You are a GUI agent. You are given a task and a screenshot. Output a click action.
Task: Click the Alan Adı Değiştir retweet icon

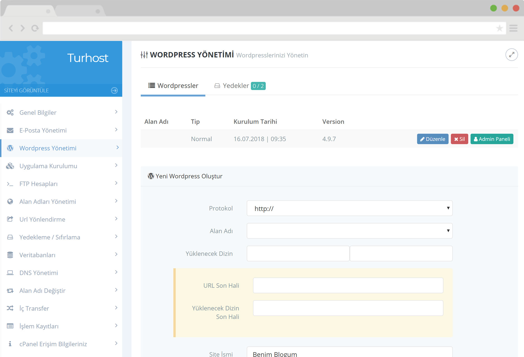(x=10, y=290)
